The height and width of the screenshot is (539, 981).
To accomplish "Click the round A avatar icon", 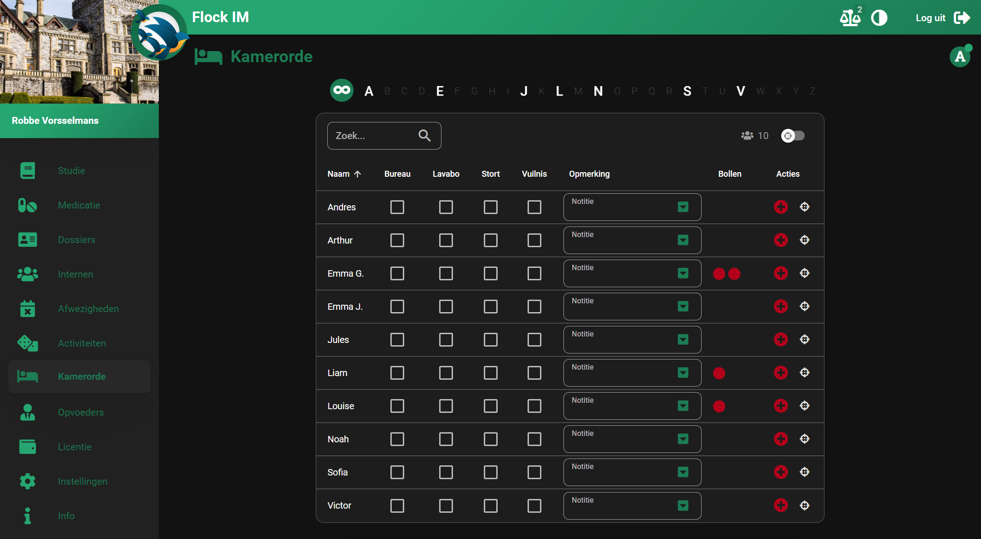I will pyautogui.click(x=960, y=57).
